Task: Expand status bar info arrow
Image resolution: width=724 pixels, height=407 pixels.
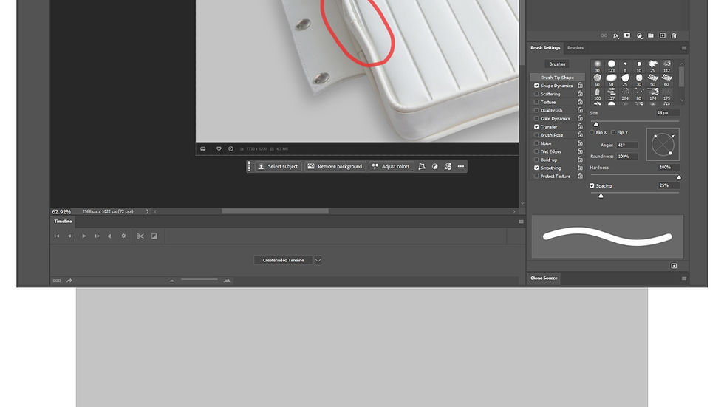Action: point(147,211)
